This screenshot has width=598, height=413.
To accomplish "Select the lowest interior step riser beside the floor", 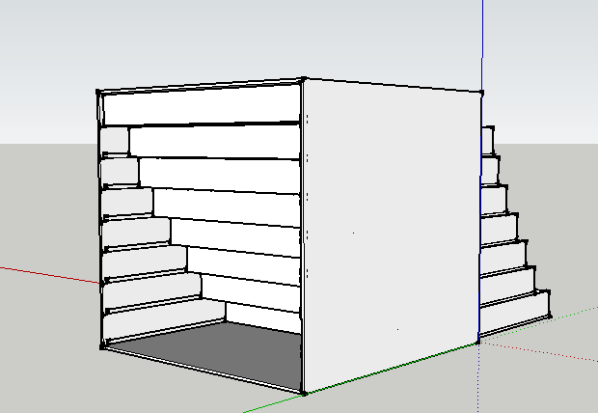I will pyautogui.click(x=164, y=318).
